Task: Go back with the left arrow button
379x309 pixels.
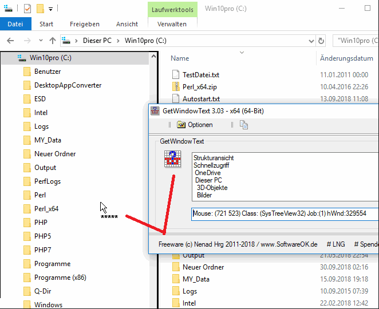Action: pos(10,41)
